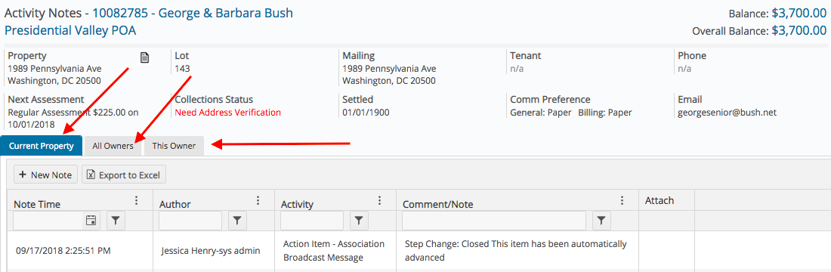
Task: Focus the Comment/Note filter text field
Action: point(494,221)
